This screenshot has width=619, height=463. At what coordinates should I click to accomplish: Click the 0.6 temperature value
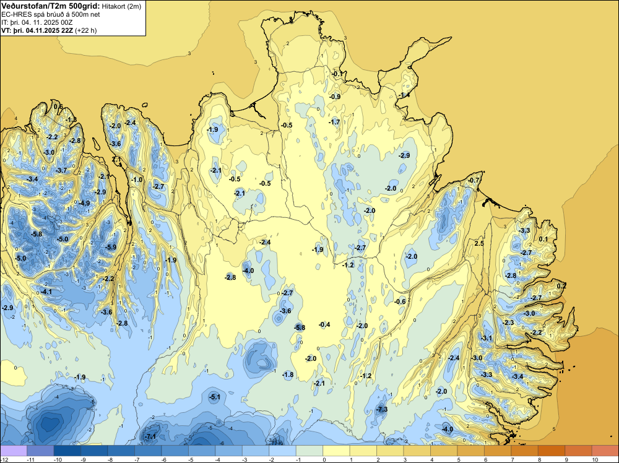[58, 107]
